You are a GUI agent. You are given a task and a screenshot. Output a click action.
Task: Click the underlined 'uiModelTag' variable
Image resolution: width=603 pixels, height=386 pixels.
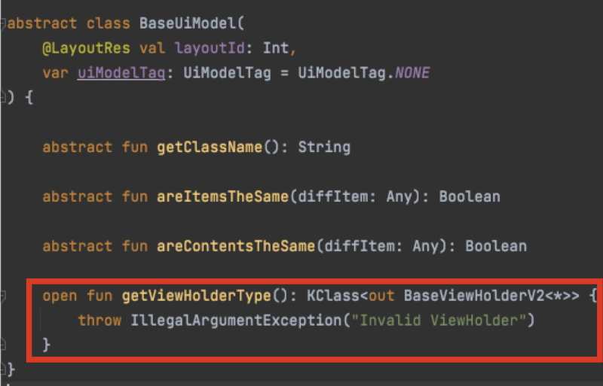coord(121,73)
